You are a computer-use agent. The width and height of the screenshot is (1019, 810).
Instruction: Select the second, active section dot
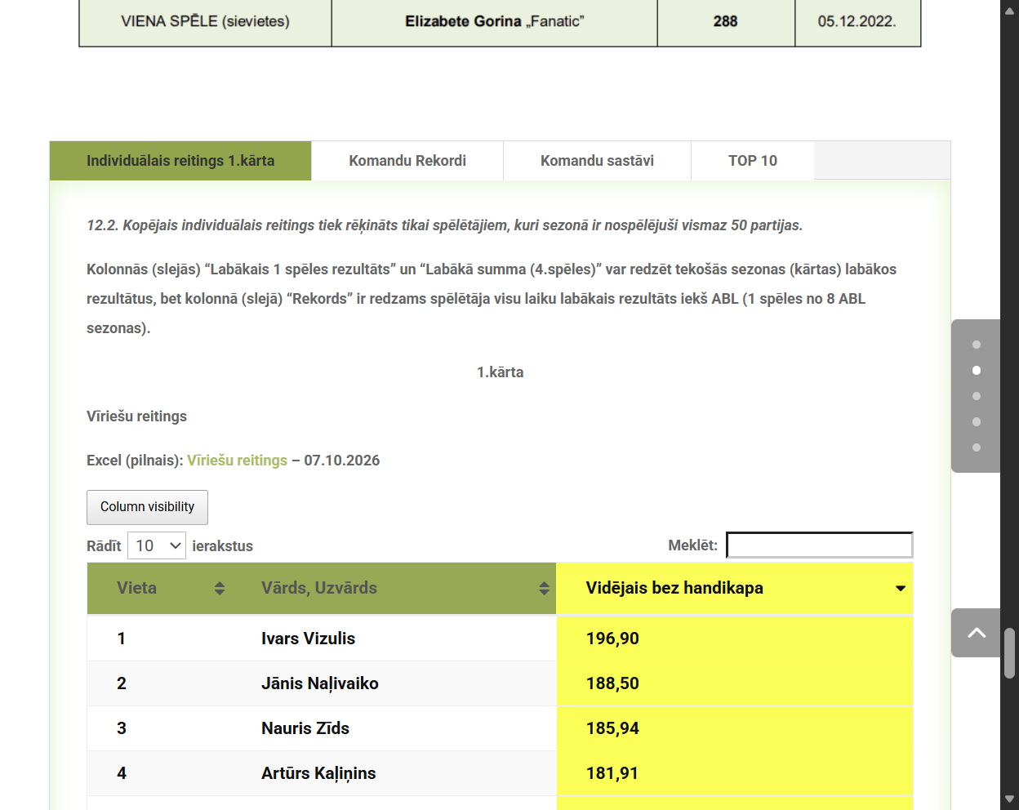pos(977,370)
